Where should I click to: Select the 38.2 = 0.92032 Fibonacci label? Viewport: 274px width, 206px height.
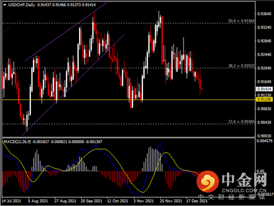241,66
